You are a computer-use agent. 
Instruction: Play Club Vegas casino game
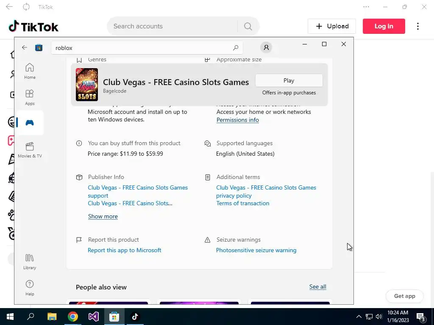[289, 80]
